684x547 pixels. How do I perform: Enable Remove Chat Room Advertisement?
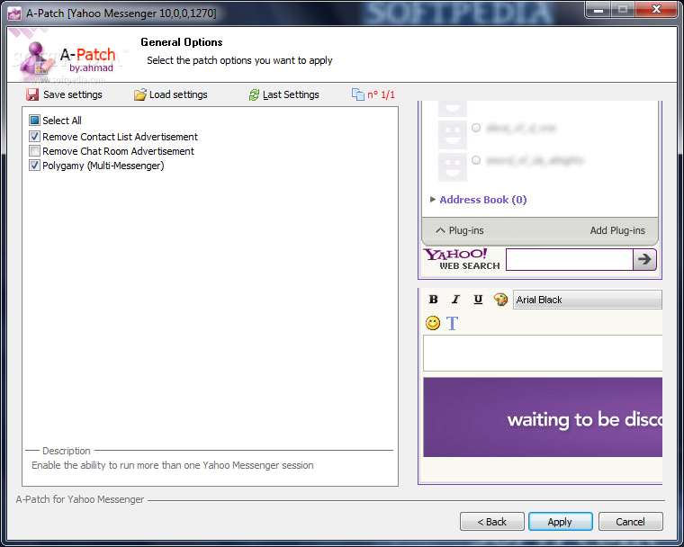[34, 151]
